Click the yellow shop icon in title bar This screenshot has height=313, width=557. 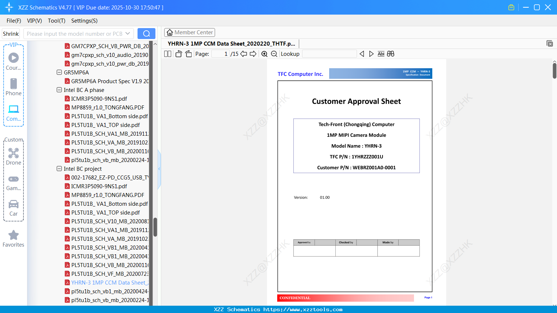511,7
